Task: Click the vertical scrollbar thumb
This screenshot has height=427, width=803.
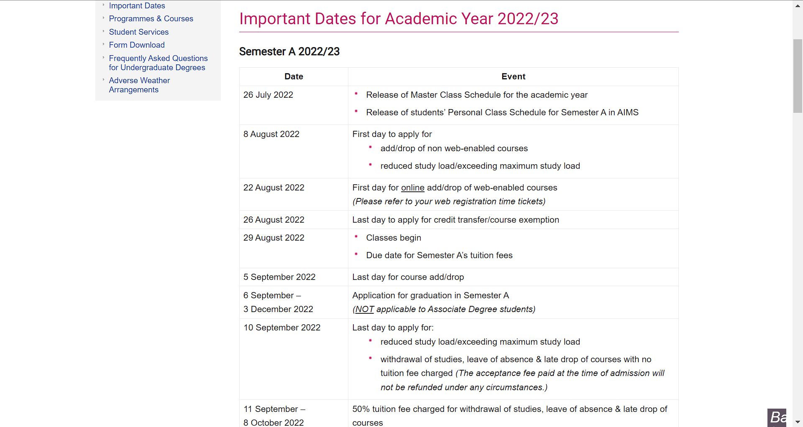Action: point(798,76)
